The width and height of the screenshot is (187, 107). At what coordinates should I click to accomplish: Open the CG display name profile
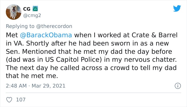tap(27, 9)
